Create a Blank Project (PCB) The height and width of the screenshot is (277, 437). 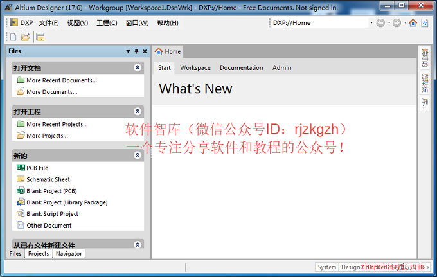51,191
